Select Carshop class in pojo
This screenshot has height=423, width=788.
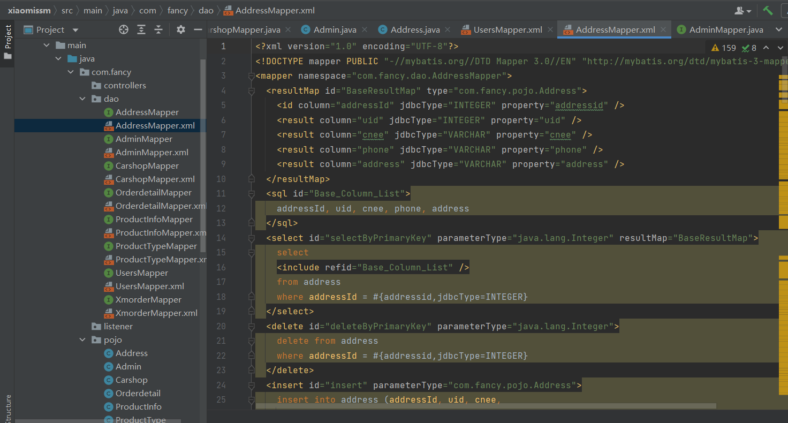(x=131, y=380)
